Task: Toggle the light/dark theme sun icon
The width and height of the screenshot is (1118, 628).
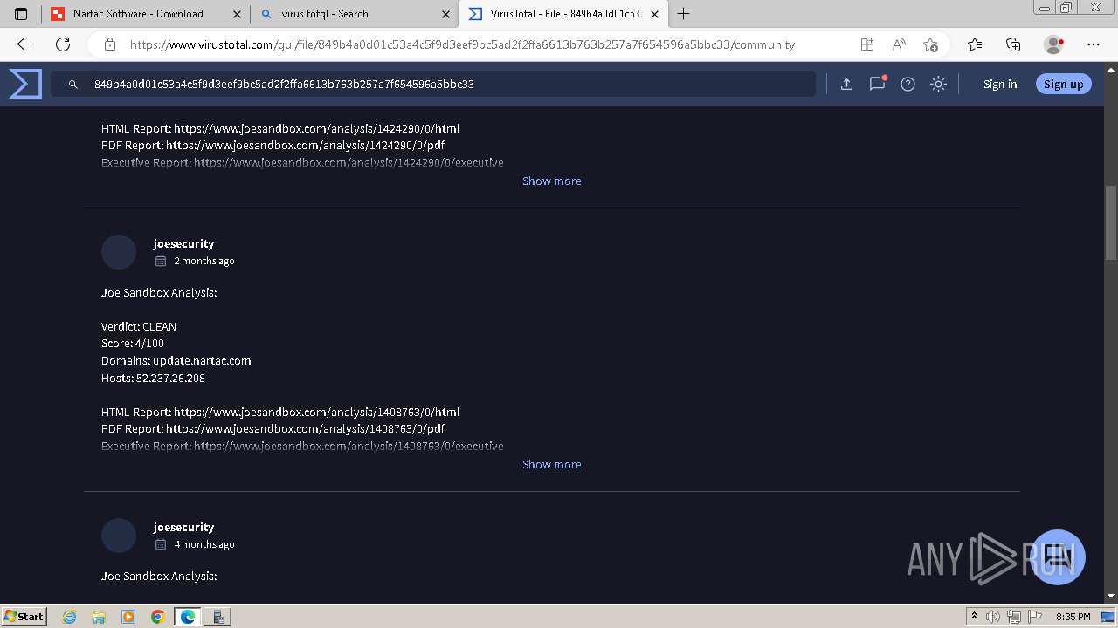Action: click(938, 84)
